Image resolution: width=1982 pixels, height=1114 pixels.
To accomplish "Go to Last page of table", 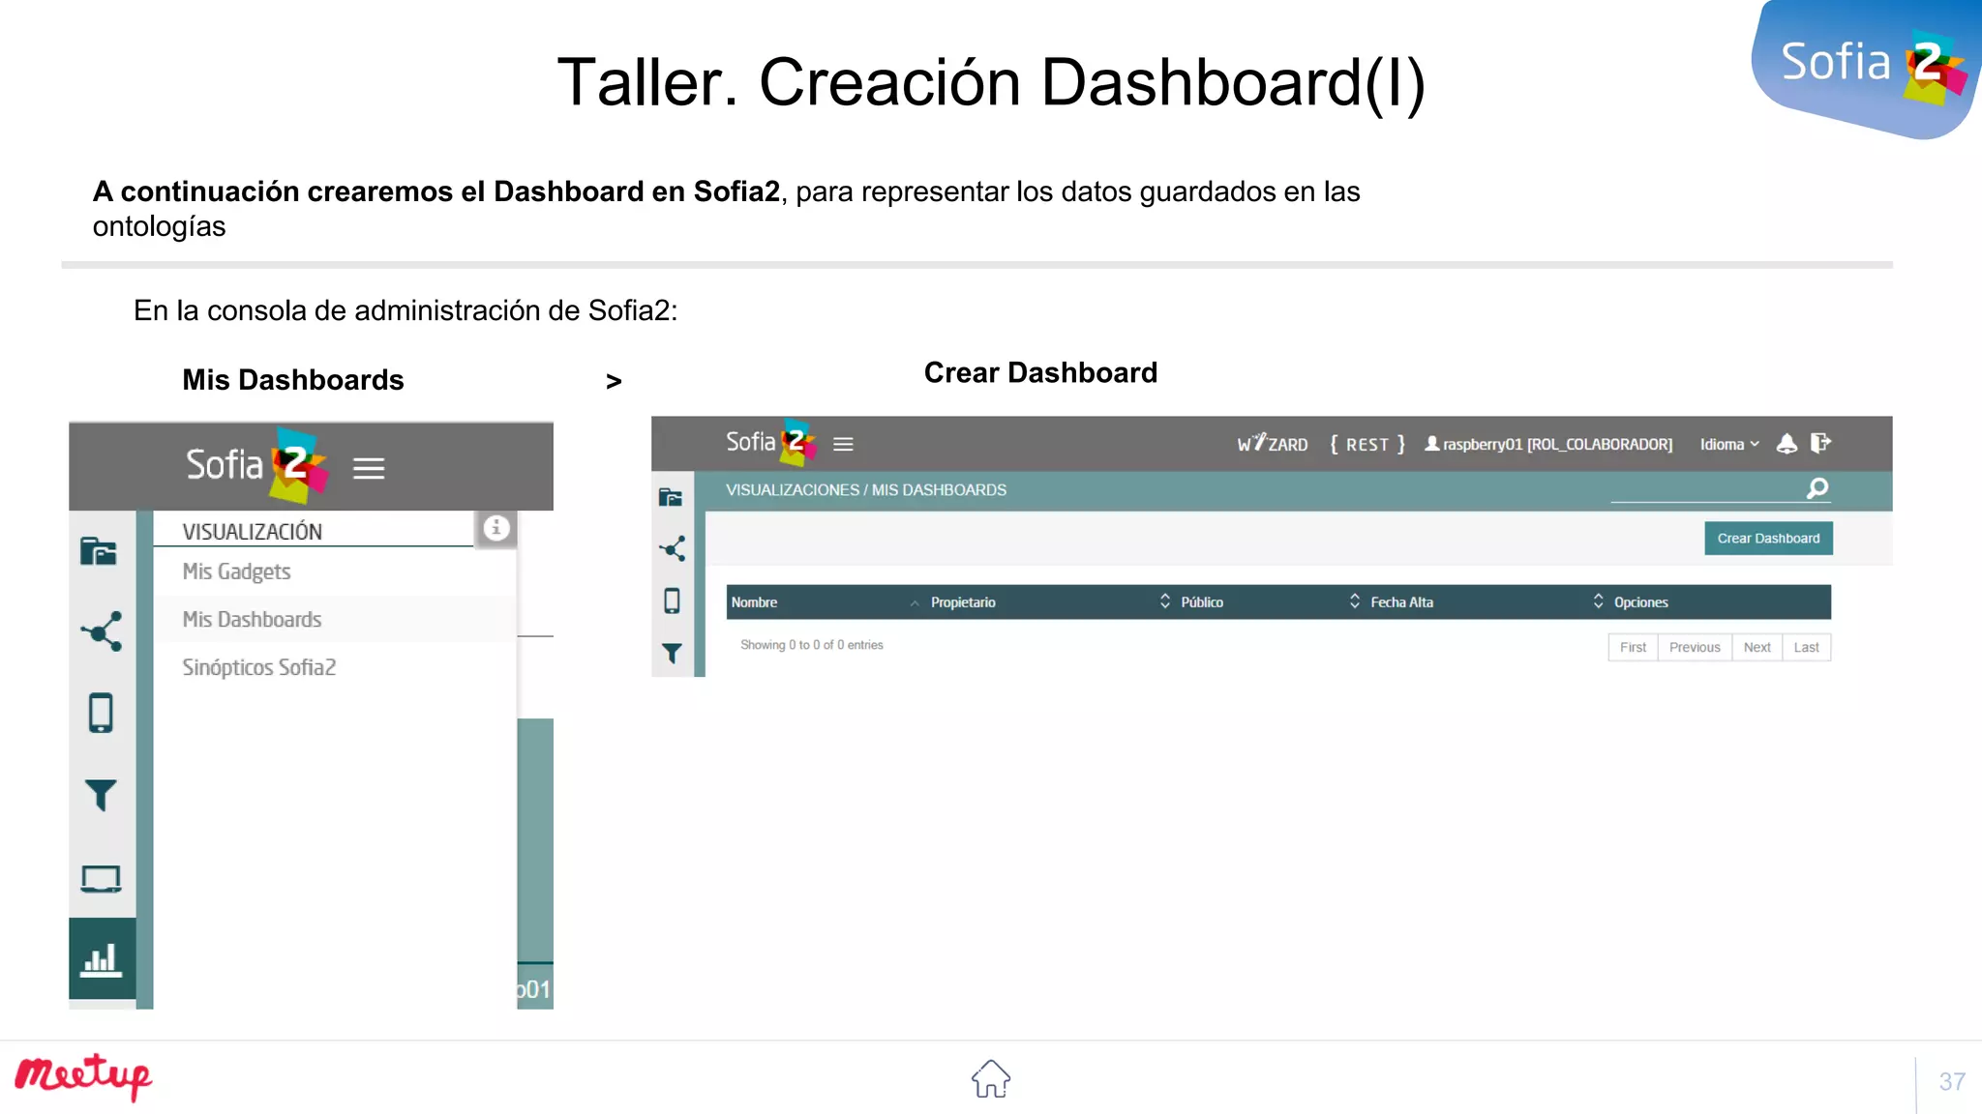I will click(x=1806, y=648).
